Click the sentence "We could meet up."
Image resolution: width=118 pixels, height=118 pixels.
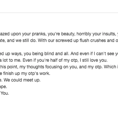click(x=22, y=80)
